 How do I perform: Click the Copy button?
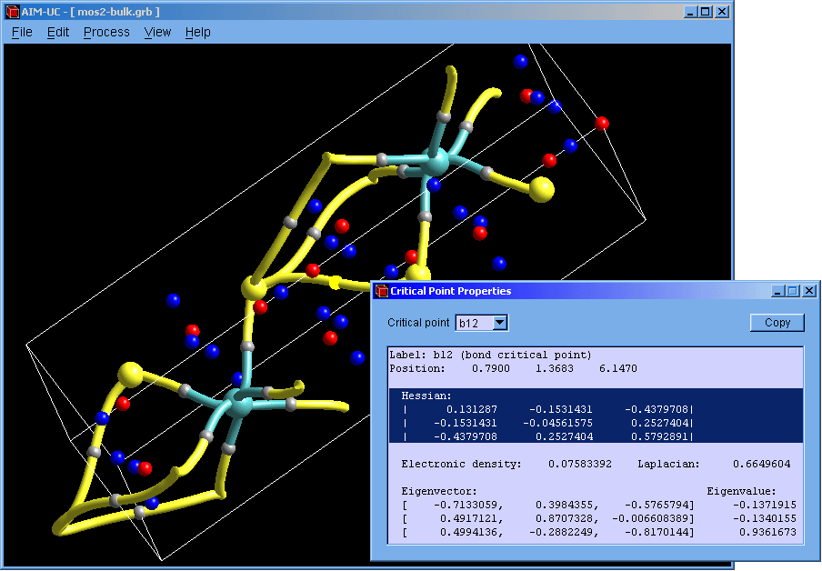[x=777, y=323]
